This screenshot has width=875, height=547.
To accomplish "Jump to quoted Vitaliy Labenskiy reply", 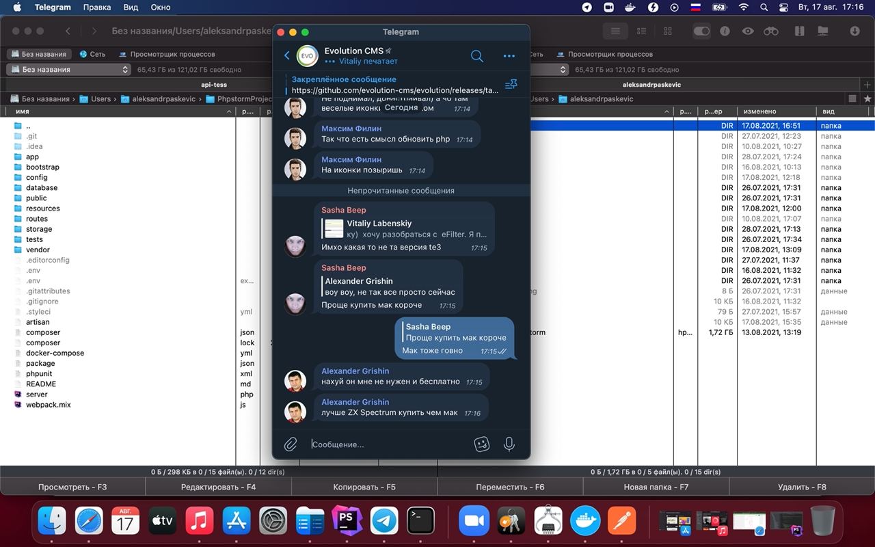I will coord(406,229).
